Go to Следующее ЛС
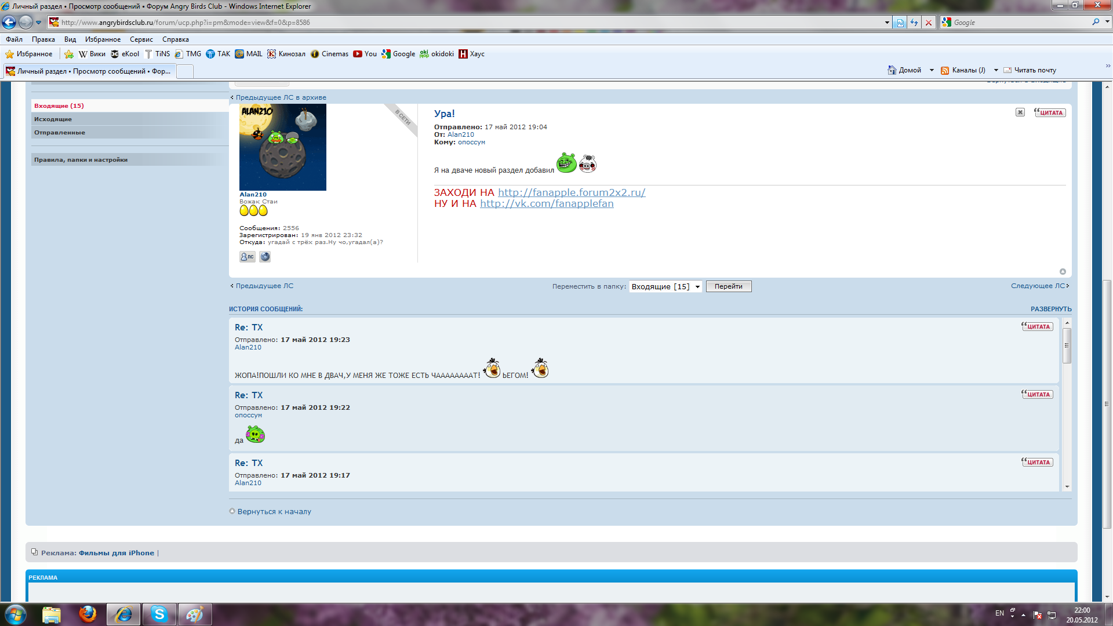The image size is (1113, 626). click(1039, 286)
